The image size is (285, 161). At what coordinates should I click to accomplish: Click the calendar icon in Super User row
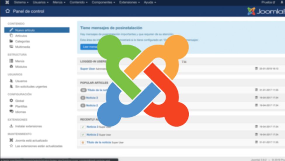point(256,68)
